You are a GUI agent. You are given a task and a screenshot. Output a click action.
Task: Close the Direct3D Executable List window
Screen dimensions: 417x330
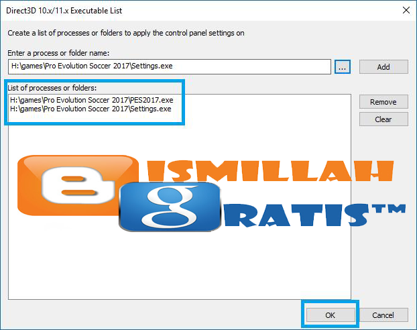pyautogui.click(x=406, y=10)
